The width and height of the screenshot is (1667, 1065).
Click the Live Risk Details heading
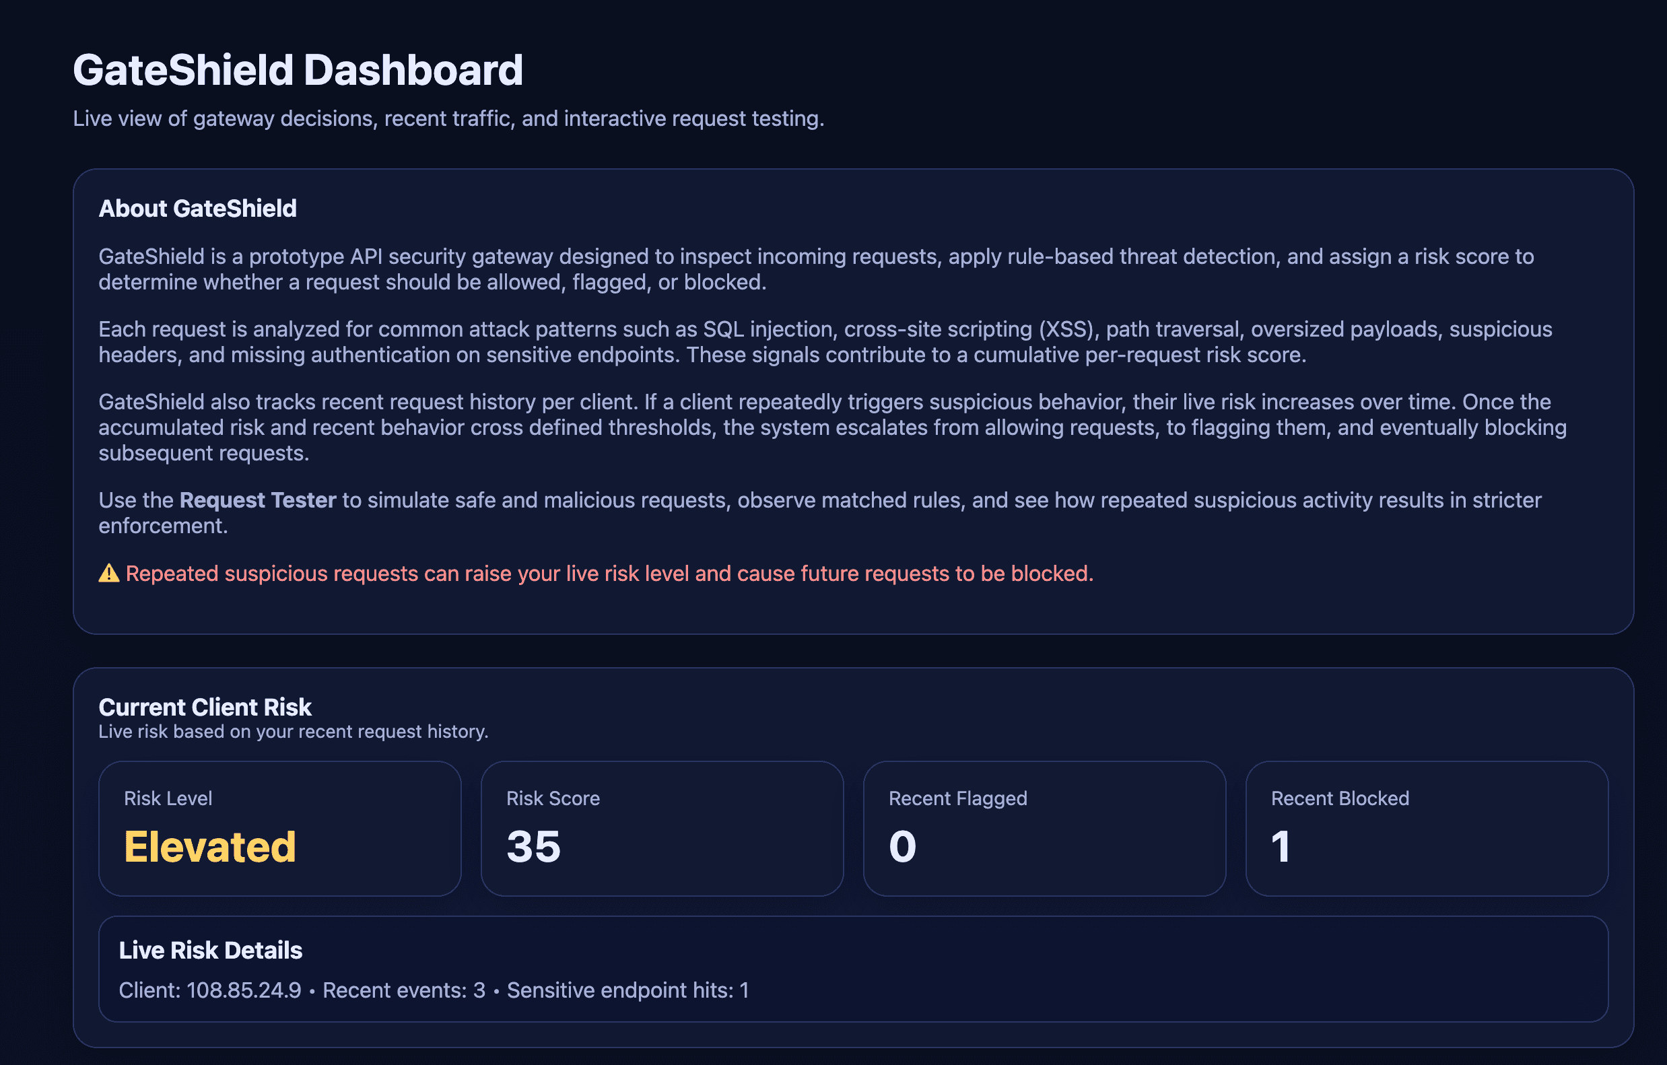click(x=211, y=950)
